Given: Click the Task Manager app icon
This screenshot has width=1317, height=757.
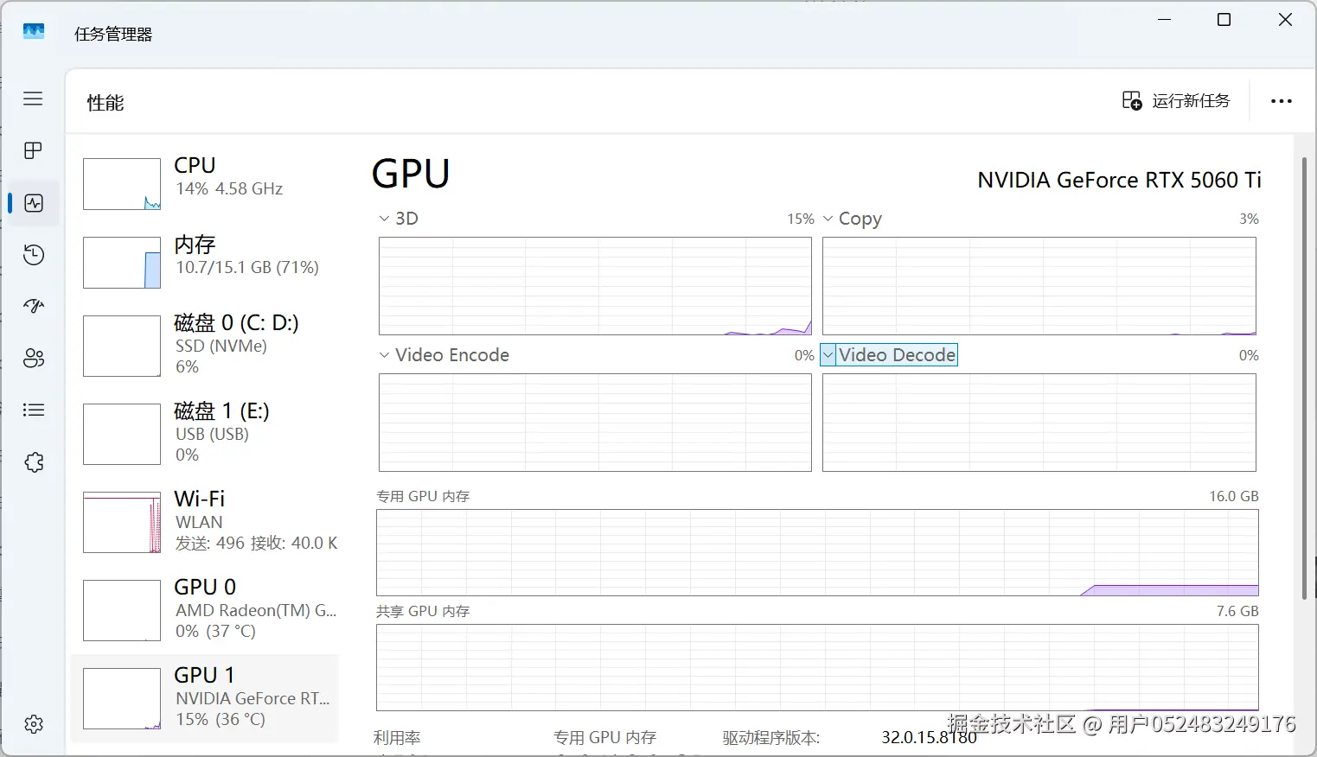Looking at the screenshot, I should click(34, 32).
